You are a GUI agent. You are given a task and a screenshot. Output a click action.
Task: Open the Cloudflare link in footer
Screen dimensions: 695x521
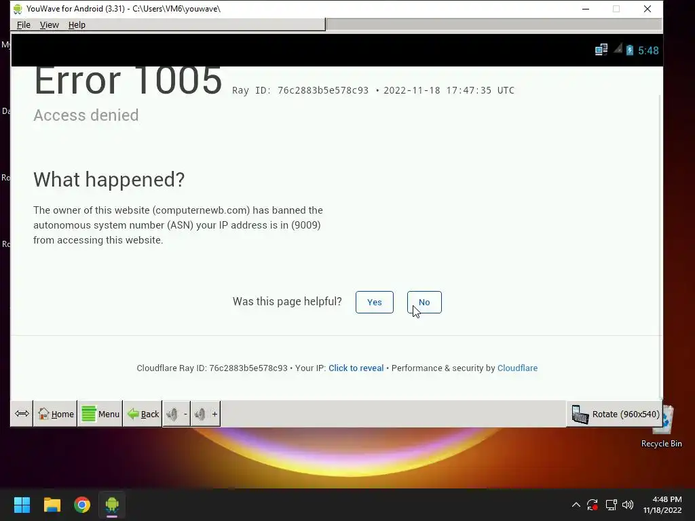[x=517, y=368]
